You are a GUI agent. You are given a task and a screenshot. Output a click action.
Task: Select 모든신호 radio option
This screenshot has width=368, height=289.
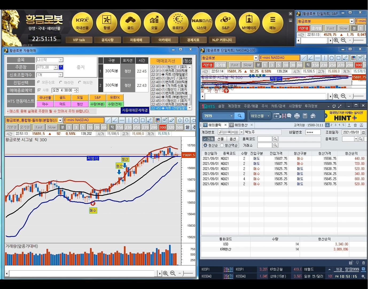click(38, 82)
